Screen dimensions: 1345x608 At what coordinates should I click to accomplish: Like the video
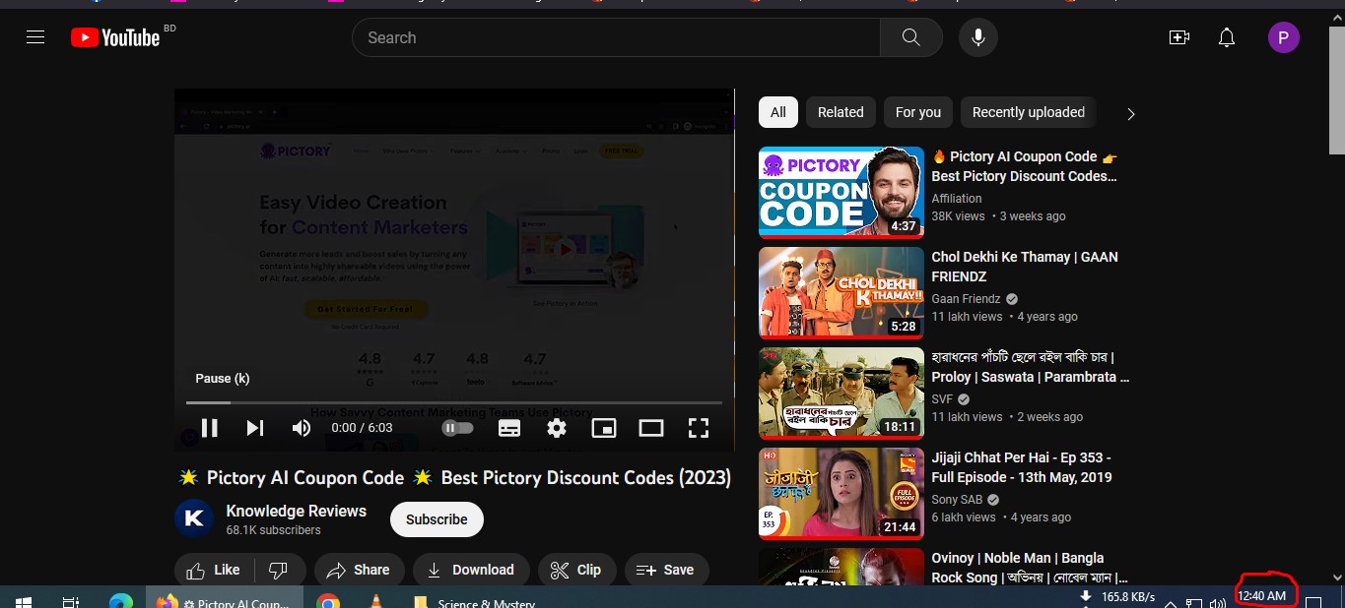[214, 570]
